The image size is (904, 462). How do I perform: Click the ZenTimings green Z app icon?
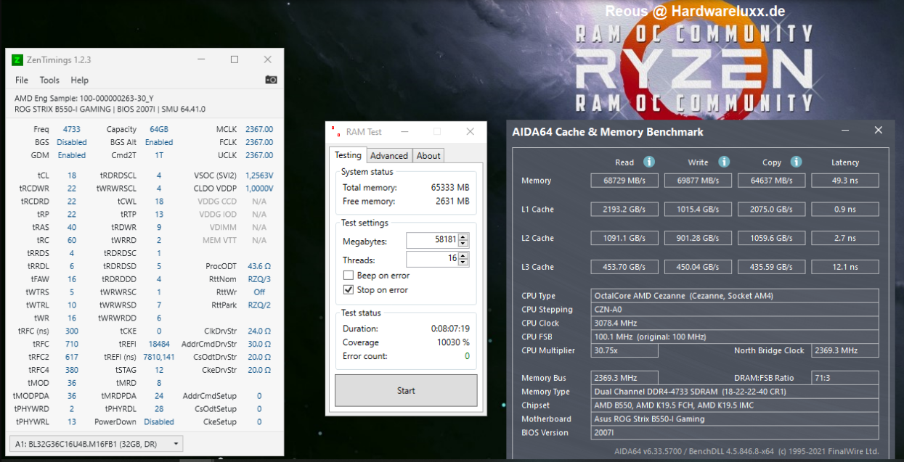17,59
